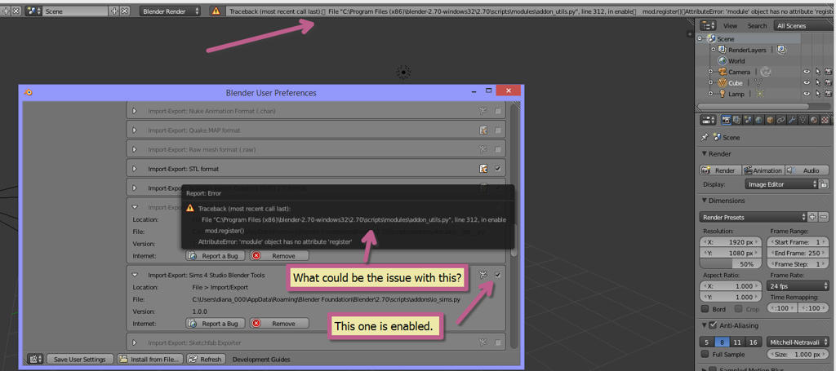
Task: Expand the Quake MAP format addon details
Action: coord(135,130)
